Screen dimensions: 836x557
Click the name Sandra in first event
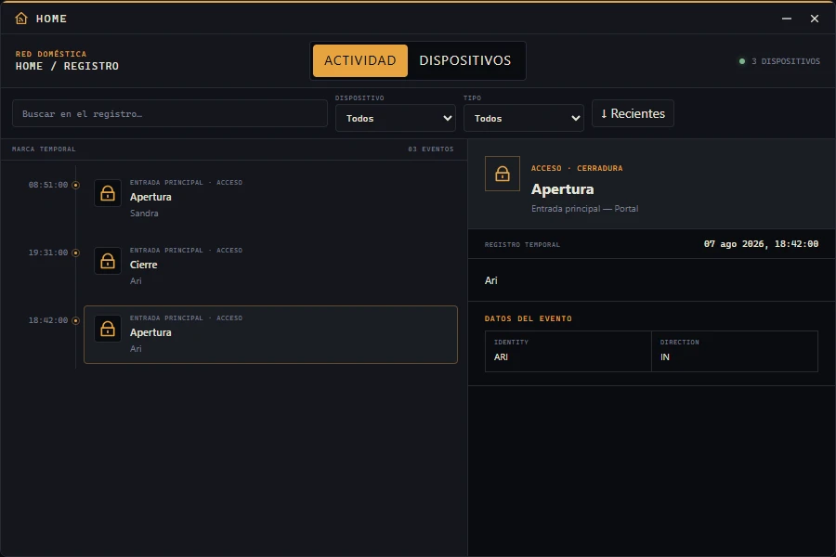[144, 214]
